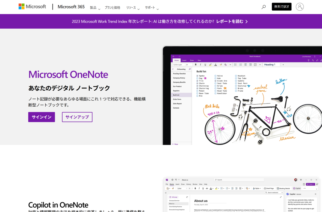Image resolution: width=322 pixels, height=212 pixels.
Task: Click Italic in the Copilot screenshot ribbon
Action: [199, 188]
